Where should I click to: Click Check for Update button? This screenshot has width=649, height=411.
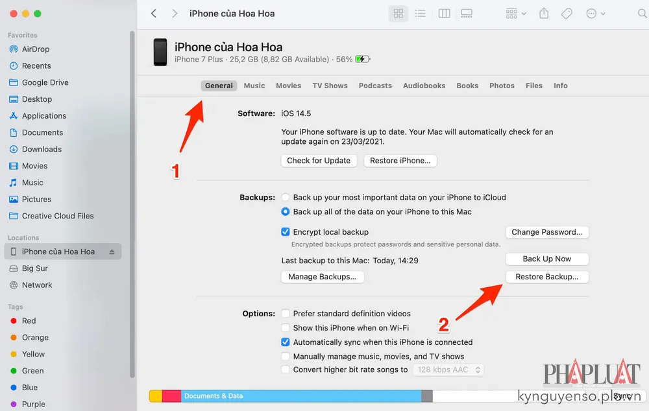(x=319, y=160)
